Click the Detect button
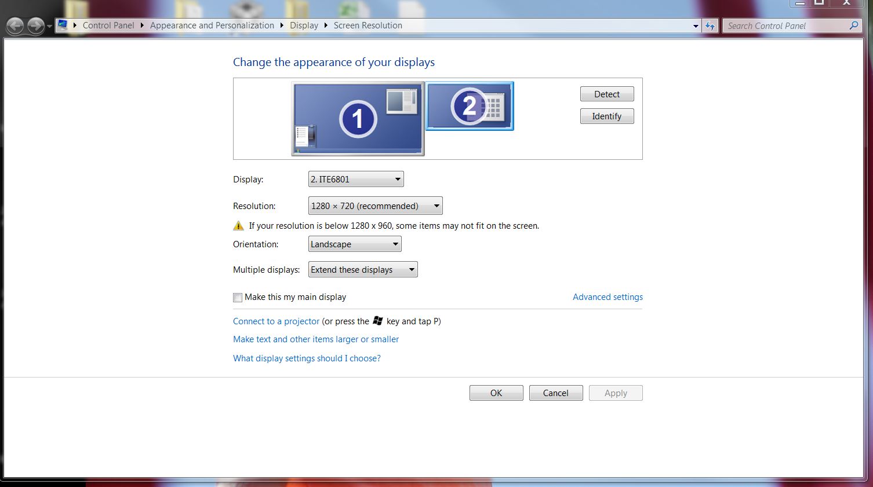The width and height of the screenshot is (873, 487). (607, 94)
